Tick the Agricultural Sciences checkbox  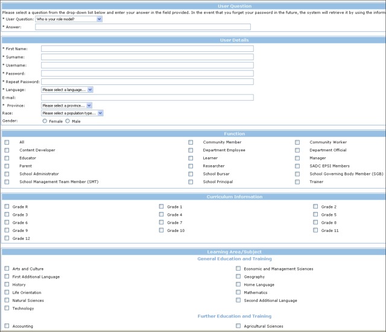238,326
